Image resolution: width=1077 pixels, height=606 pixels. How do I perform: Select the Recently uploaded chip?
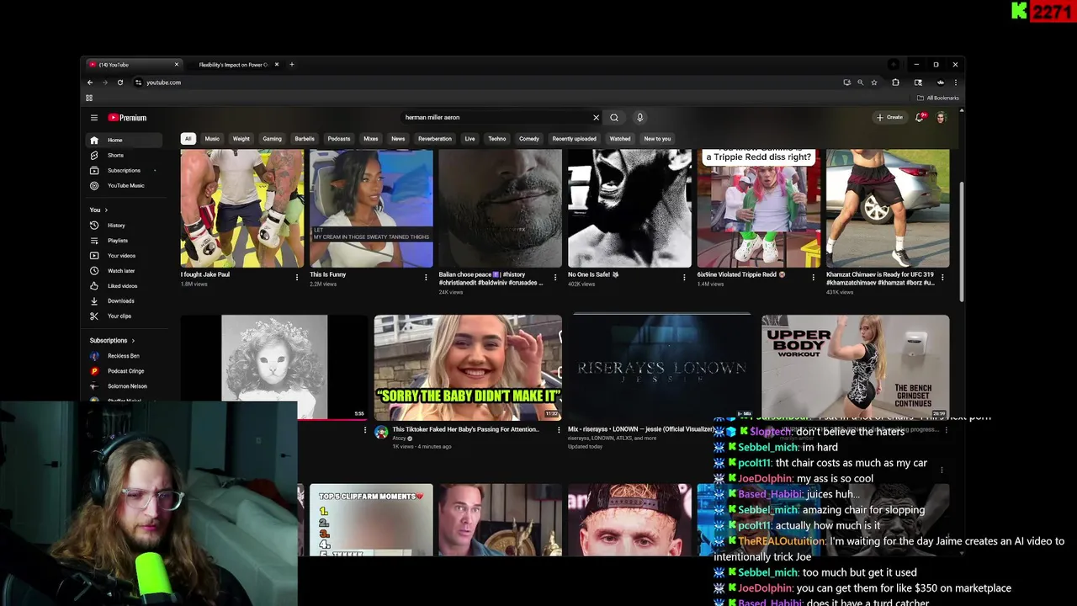point(574,139)
